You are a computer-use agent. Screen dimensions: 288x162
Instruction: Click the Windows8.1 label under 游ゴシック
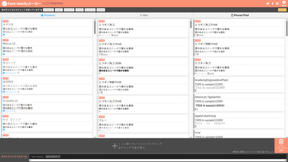coord(11,73)
